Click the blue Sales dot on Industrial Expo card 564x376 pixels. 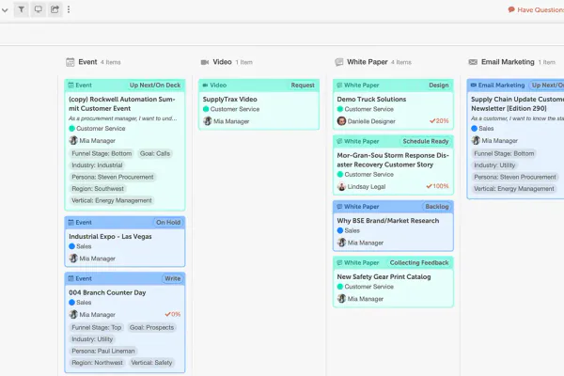(72, 246)
